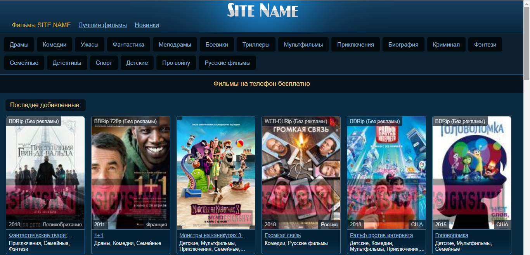The image size is (530, 255).
Task: Click the Головоломка Inside Out poster
Action: tap(472, 173)
